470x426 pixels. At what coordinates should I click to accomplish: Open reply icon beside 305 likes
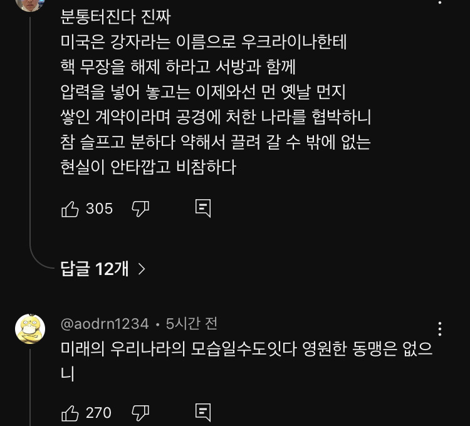tap(203, 209)
